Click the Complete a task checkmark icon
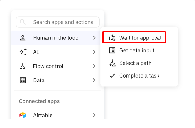 pos(112,76)
